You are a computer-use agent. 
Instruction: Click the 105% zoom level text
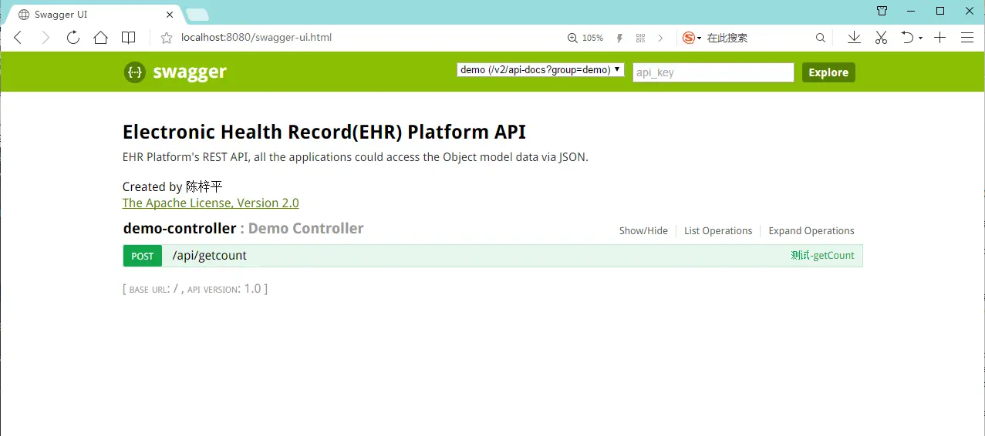point(592,38)
